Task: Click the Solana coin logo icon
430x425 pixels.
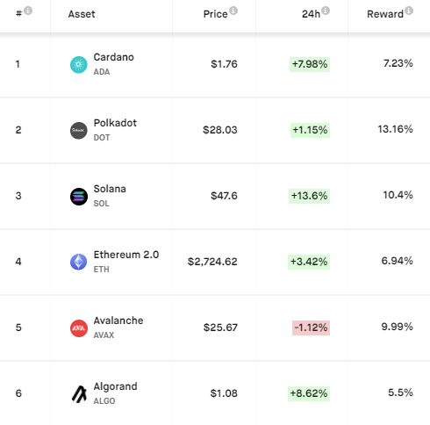Action: tap(79, 197)
